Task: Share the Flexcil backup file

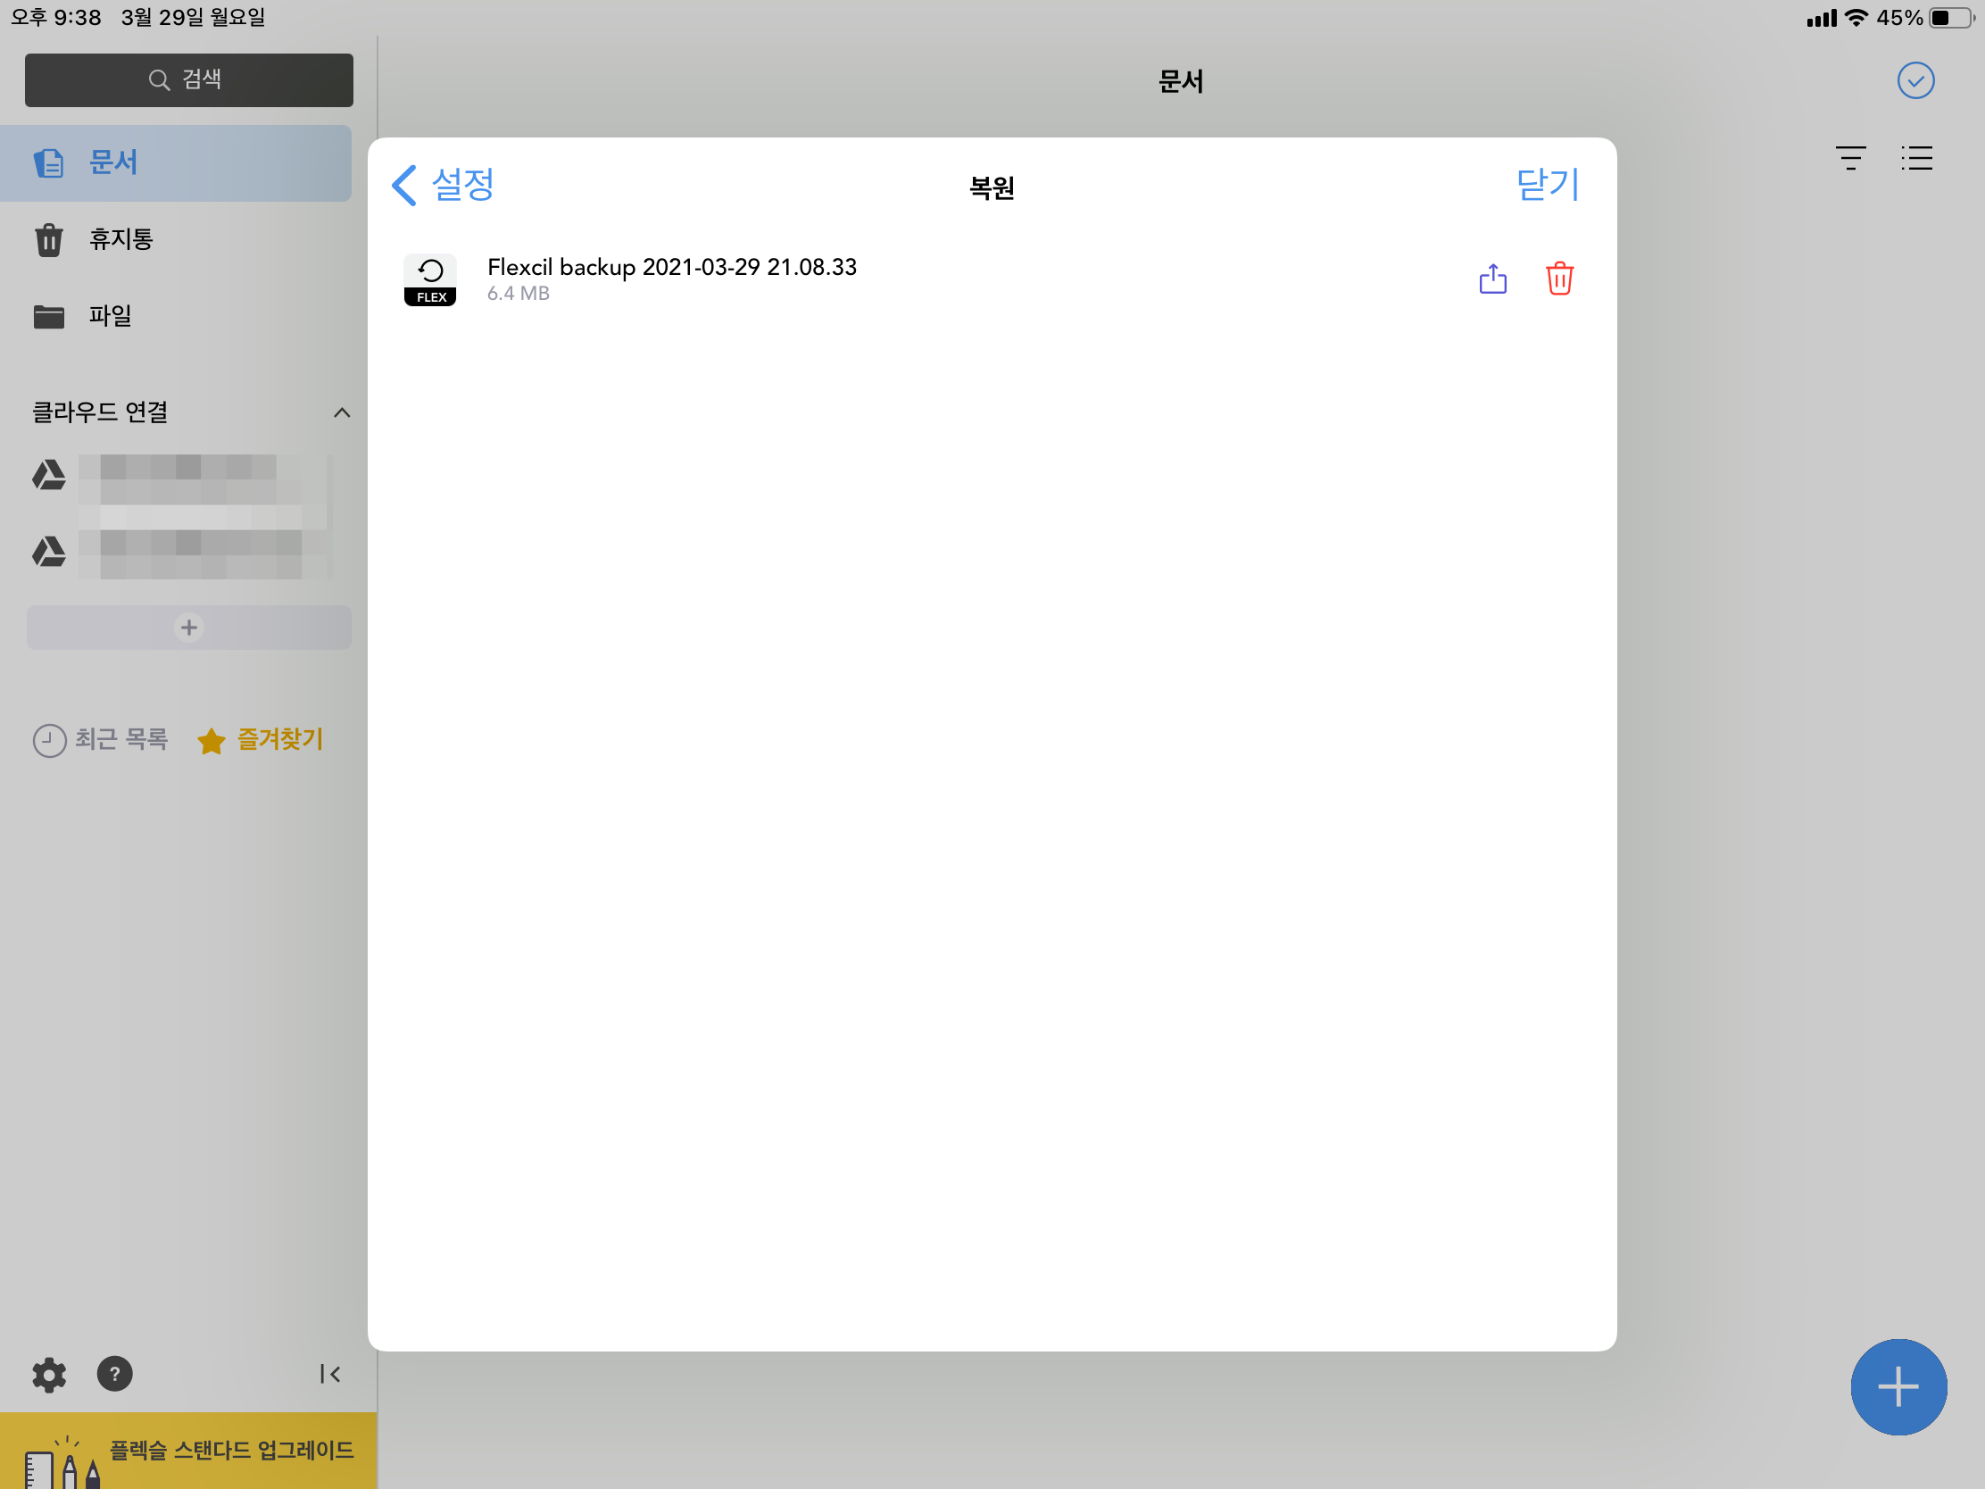Action: pos(1492,279)
